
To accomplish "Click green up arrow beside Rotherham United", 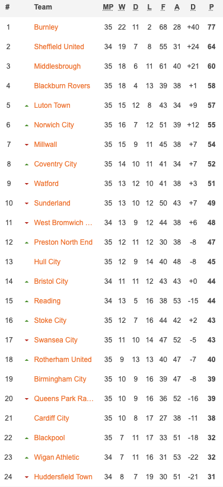I will [27, 360].
